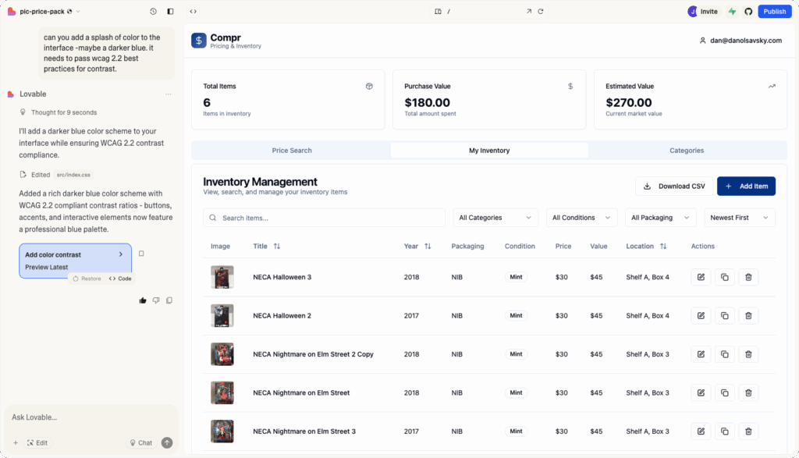This screenshot has width=799, height=458.
Task: Select the Categories tab
Action: tap(687, 151)
